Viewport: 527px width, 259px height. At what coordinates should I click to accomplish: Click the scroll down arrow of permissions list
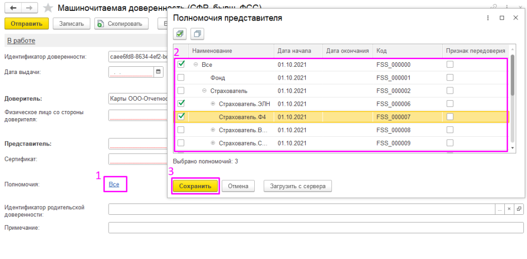(x=512, y=147)
